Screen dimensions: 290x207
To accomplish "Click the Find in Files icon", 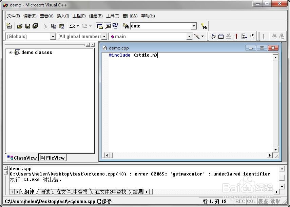I will (126, 26).
